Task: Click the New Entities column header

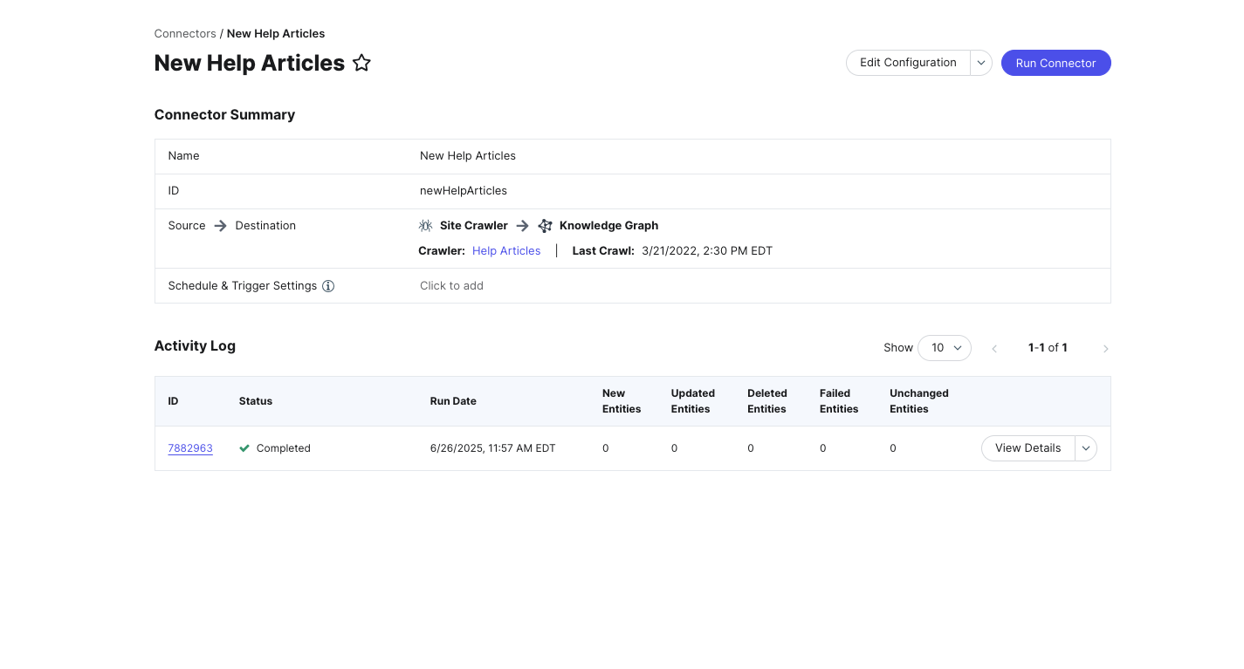Action: click(622, 401)
